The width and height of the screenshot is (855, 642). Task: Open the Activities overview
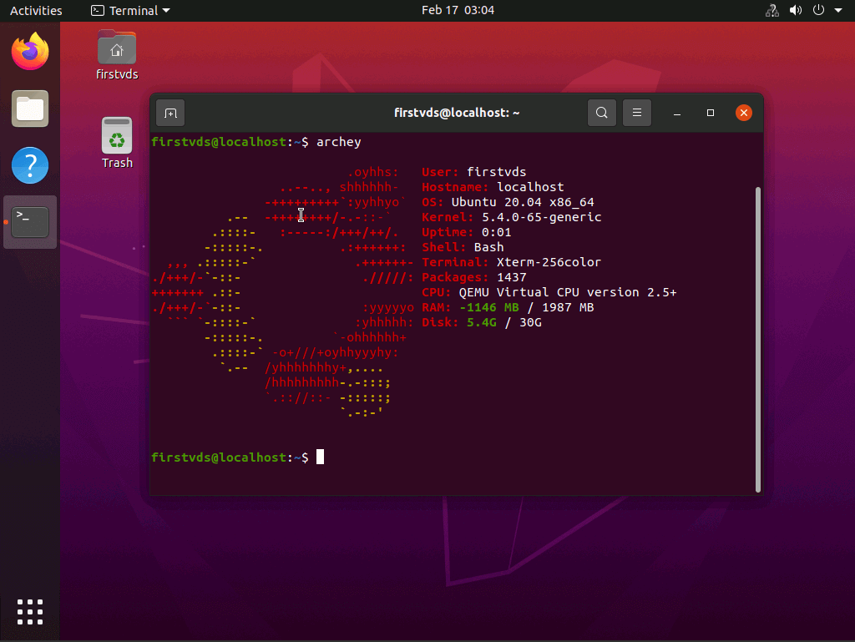coord(36,10)
